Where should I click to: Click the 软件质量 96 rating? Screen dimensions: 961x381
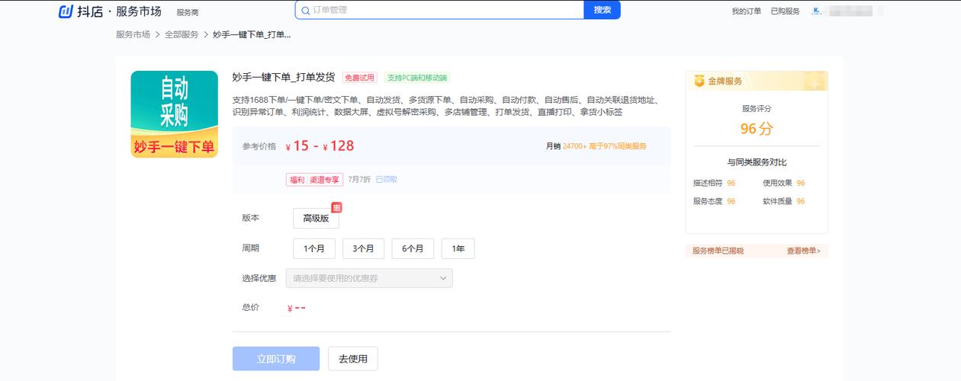(784, 201)
